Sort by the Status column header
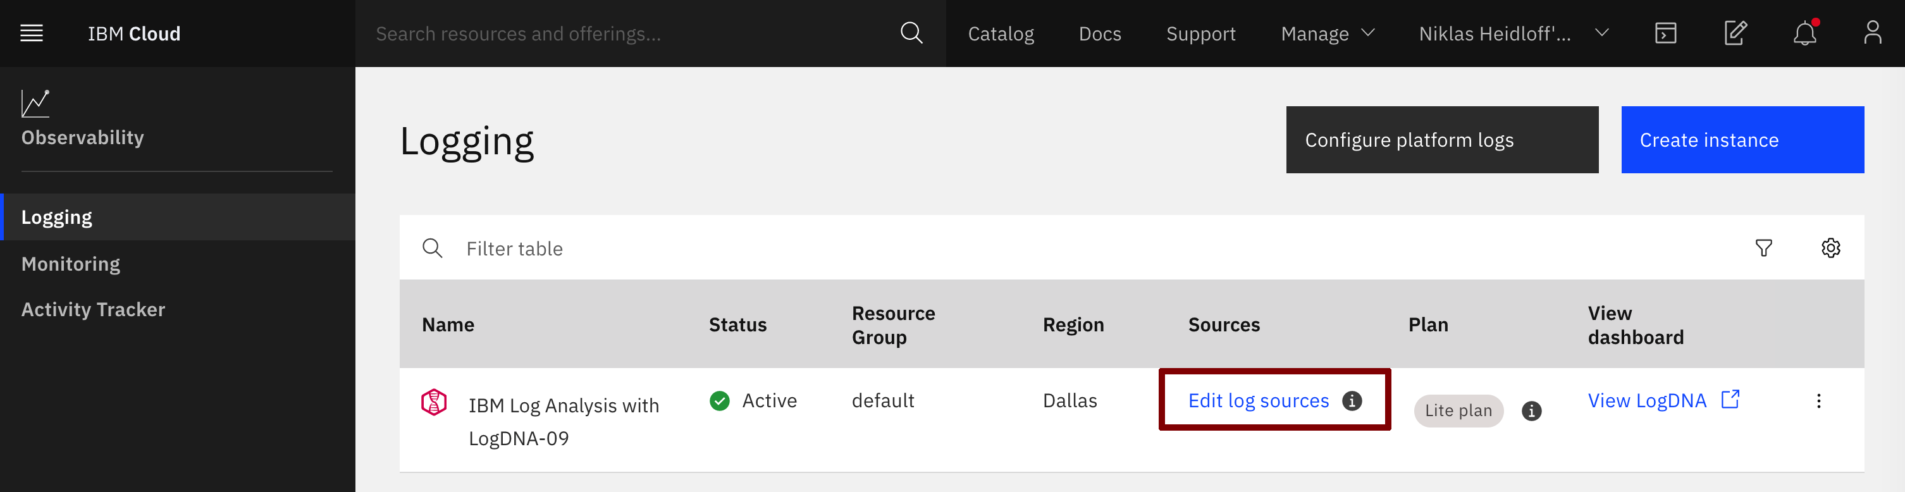This screenshot has height=492, width=1905. 737,325
